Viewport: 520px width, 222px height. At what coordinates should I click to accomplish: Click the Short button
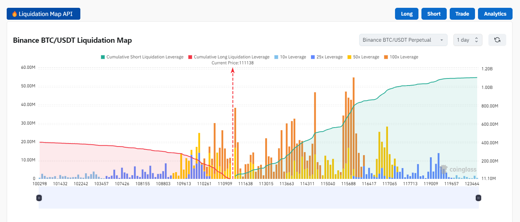point(434,14)
